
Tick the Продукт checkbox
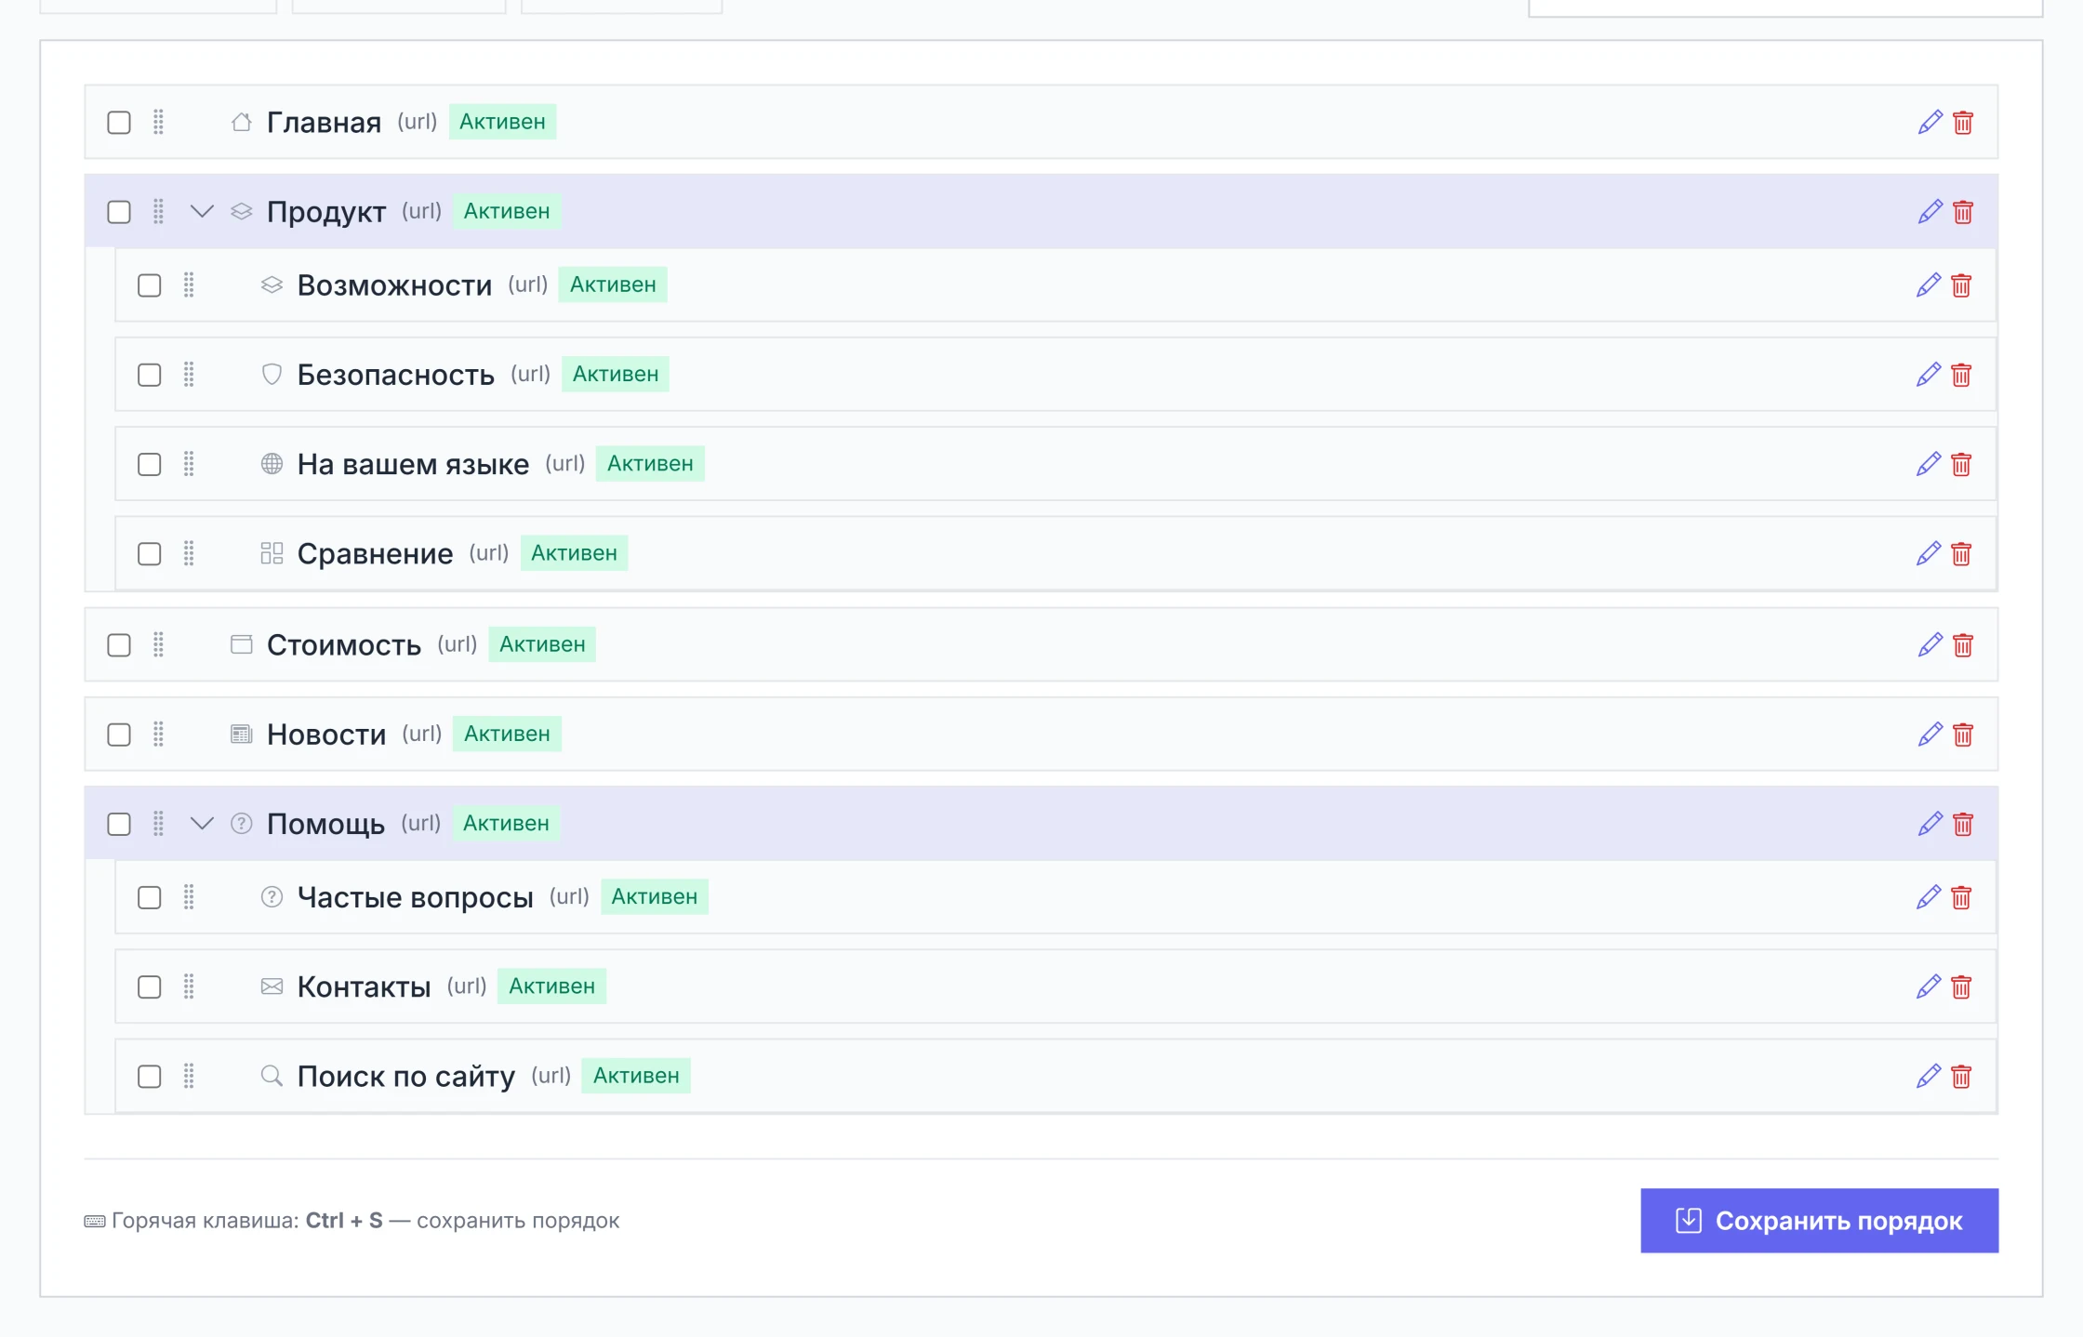[119, 212]
